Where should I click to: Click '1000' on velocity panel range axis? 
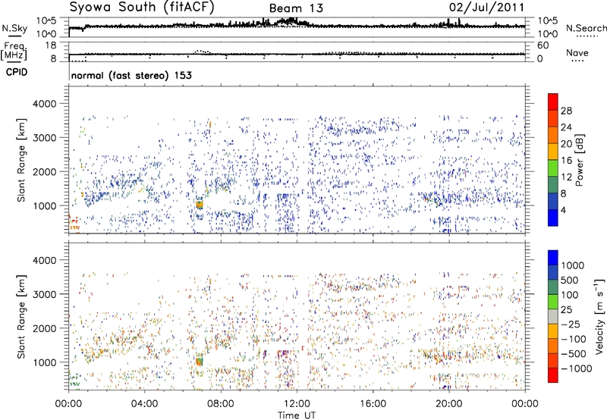44,362
